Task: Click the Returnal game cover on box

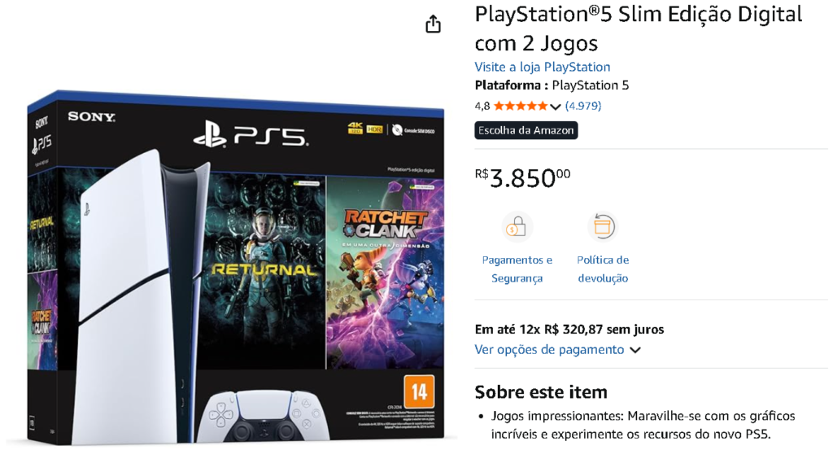Action: click(x=264, y=272)
